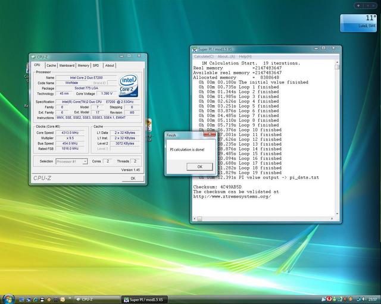The image size is (381, 304).
Task: Click the Multiplier value 'x 9.5'
Action: (70, 138)
